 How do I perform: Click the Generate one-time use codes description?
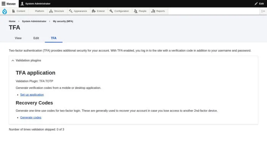pos(117,111)
